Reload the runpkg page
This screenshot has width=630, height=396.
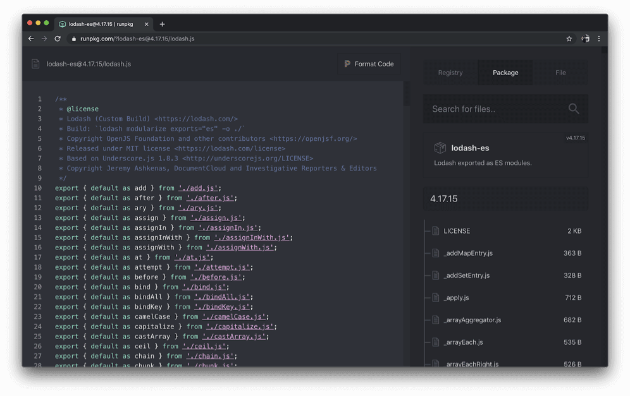click(58, 39)
